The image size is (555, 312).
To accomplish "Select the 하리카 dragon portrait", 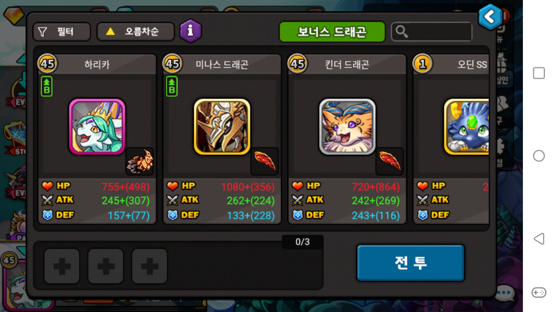I will (x=97, y=127).
